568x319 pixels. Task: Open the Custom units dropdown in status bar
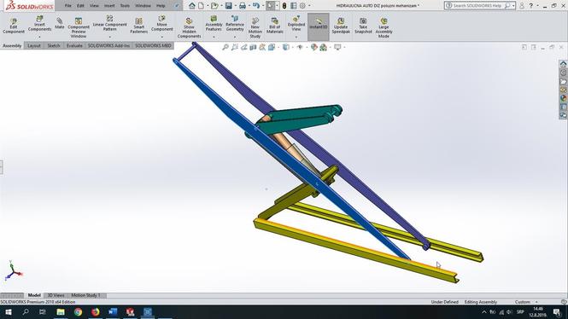pos(525,302)
